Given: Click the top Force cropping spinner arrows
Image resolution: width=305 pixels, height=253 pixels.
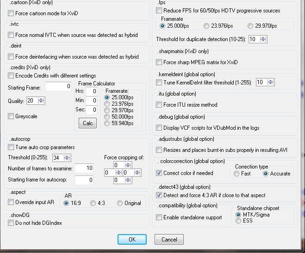Looking at the screenshot, I should click(128, 165).
